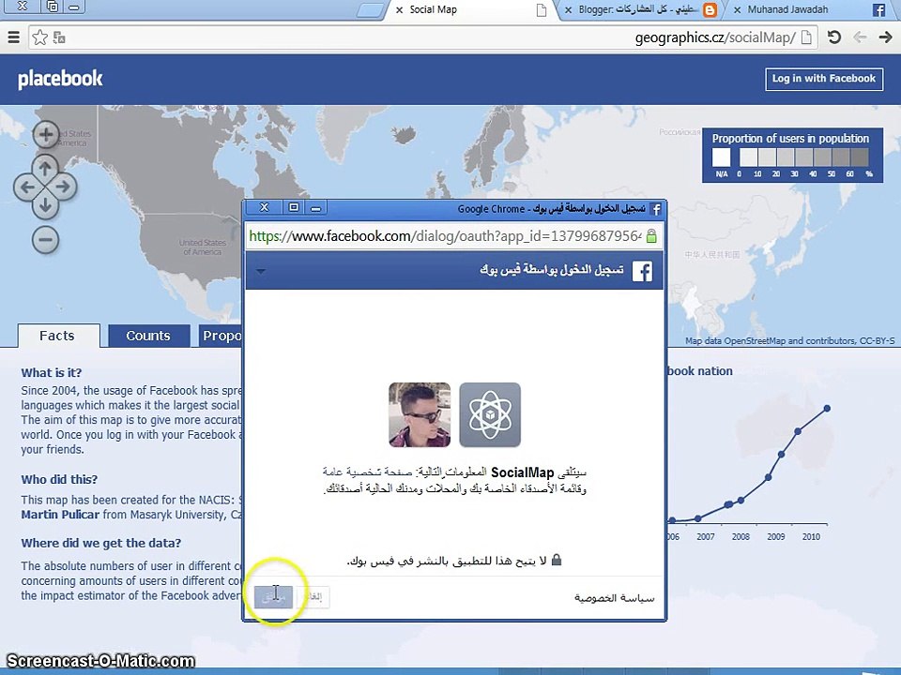
Task: Expand the dropdown arrow in Facebook dialog header
Action: (261, 272)
